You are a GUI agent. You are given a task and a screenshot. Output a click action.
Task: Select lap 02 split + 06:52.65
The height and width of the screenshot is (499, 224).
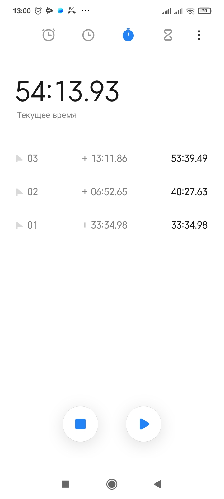pyautogui.click(x=105, y=192)
